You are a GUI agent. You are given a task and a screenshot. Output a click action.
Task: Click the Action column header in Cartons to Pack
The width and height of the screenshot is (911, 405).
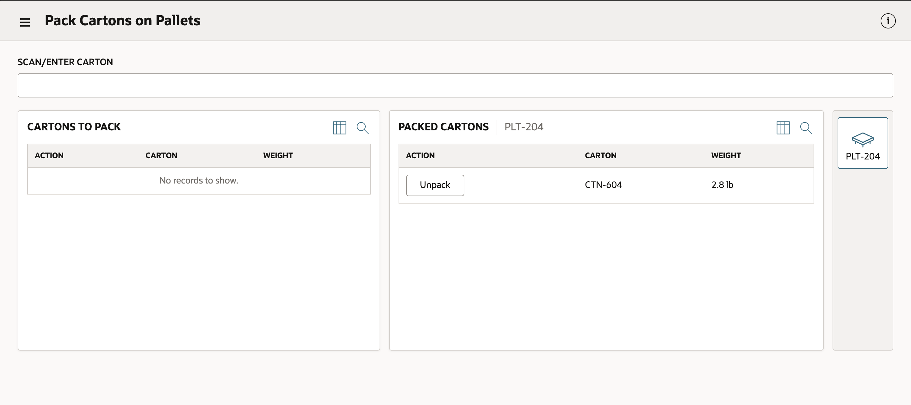[49, 156]
